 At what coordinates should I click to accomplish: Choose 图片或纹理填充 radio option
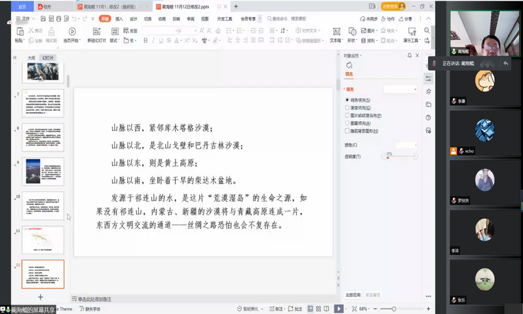coord(347,115)
